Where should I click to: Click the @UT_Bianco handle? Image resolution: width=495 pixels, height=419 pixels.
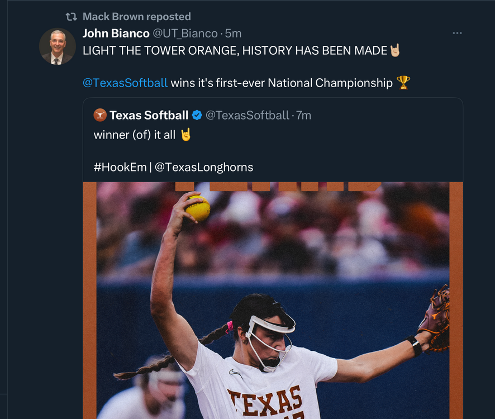185,34
